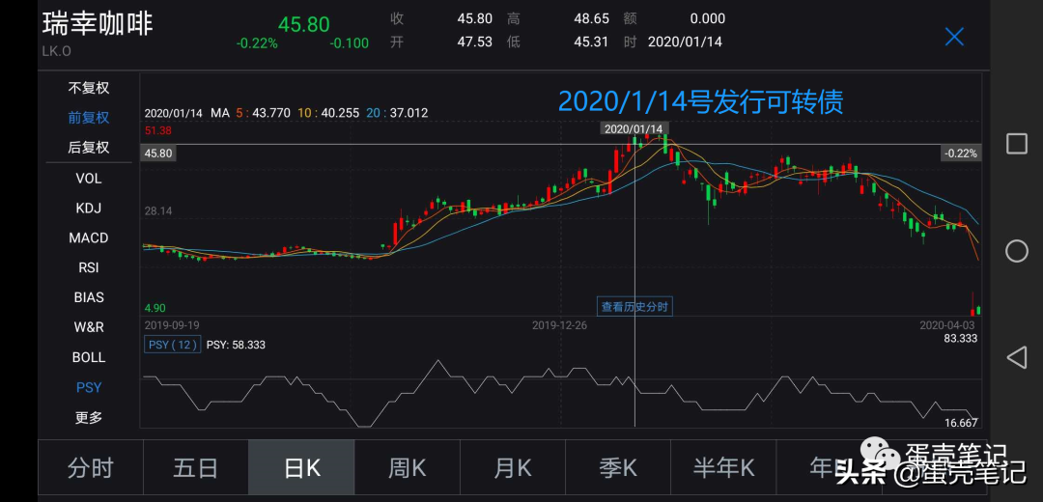1043x502 pixels.
Task: Open the 季K quarterly chart tab
Action: [618, 468]
